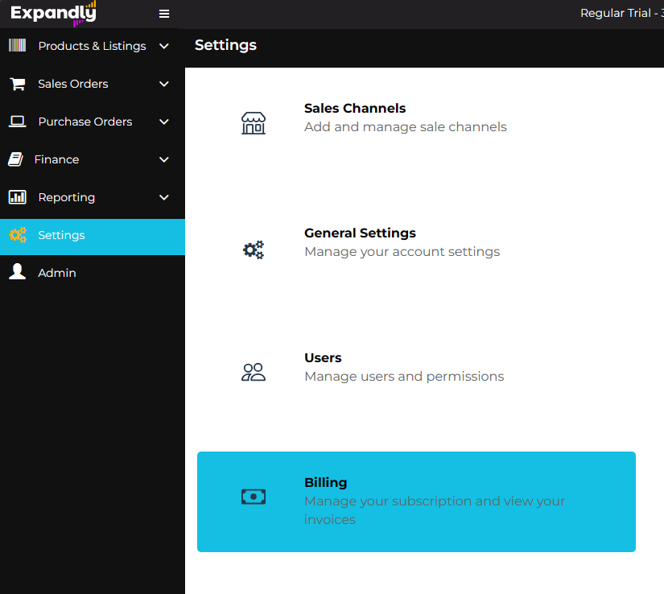
Task: Click the Admin person icon
Action: pyautogui.click(x=17, y=273)
